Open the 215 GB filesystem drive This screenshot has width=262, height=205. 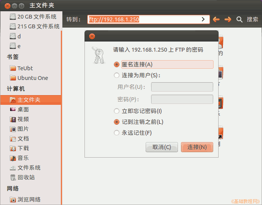[38, 26]
